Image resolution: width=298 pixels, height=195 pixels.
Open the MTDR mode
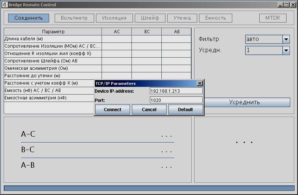click(x=273, y=18)
